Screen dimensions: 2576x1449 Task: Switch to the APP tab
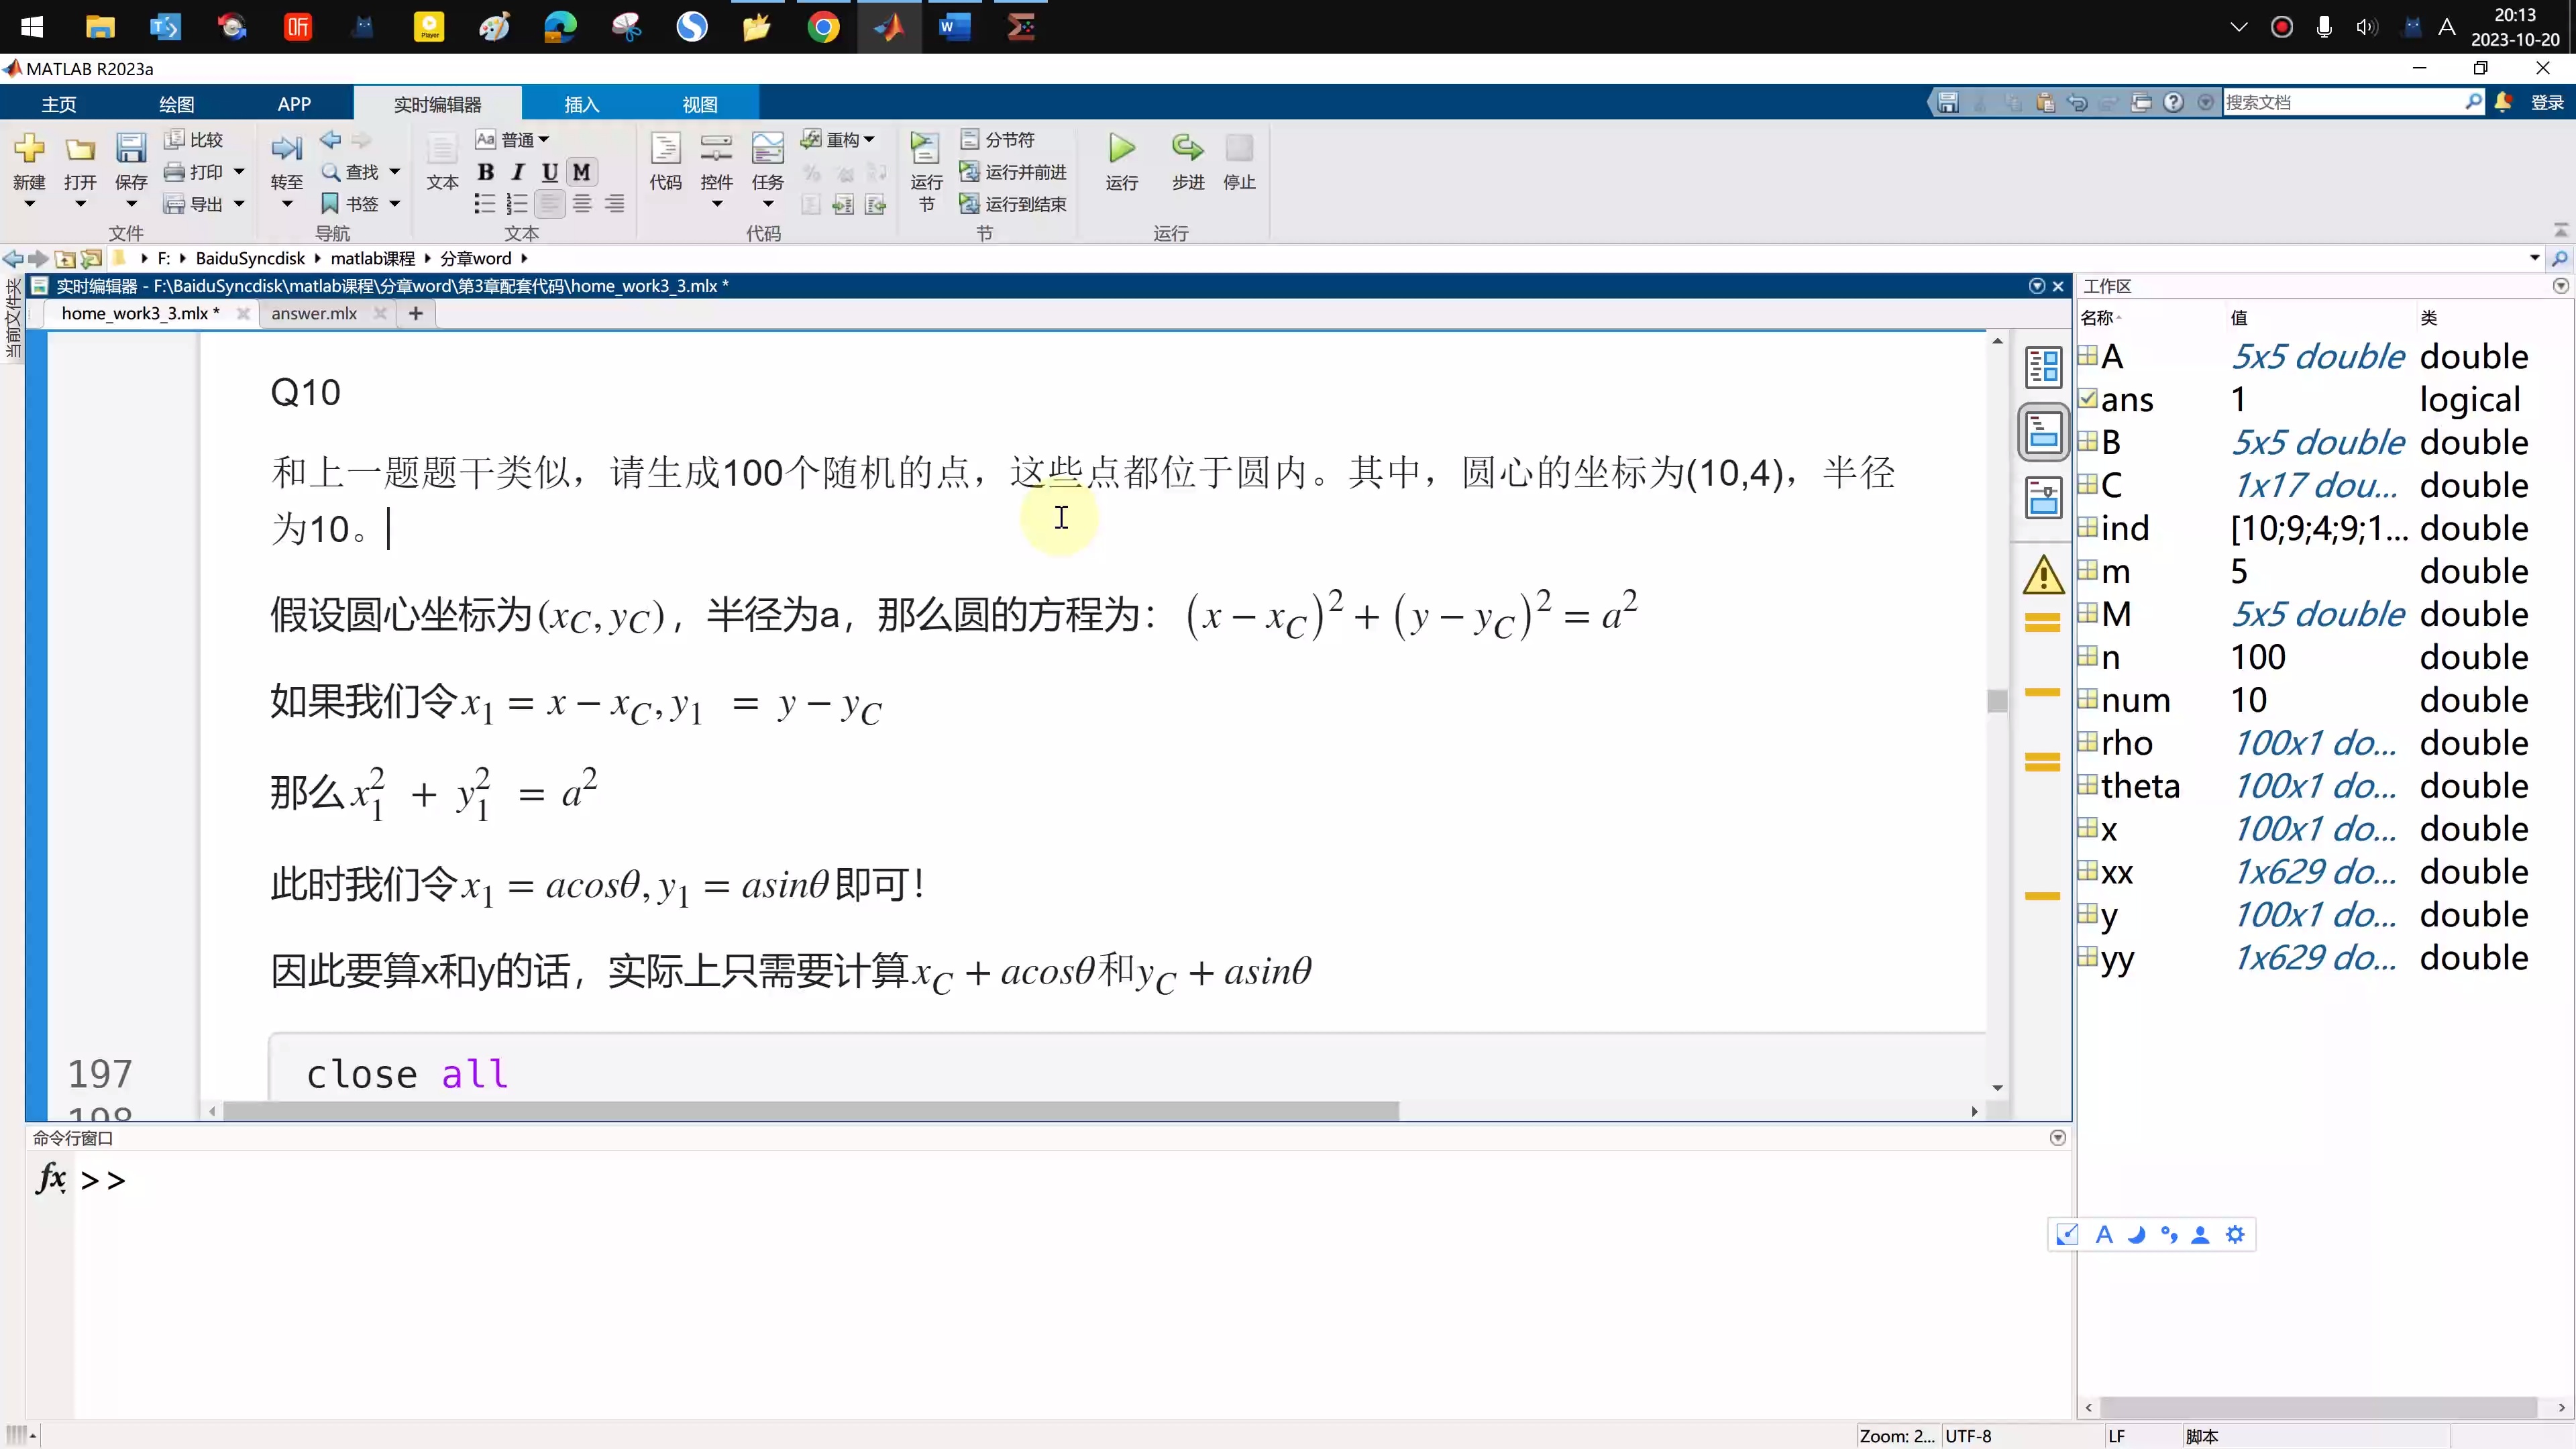pos(294,104)
